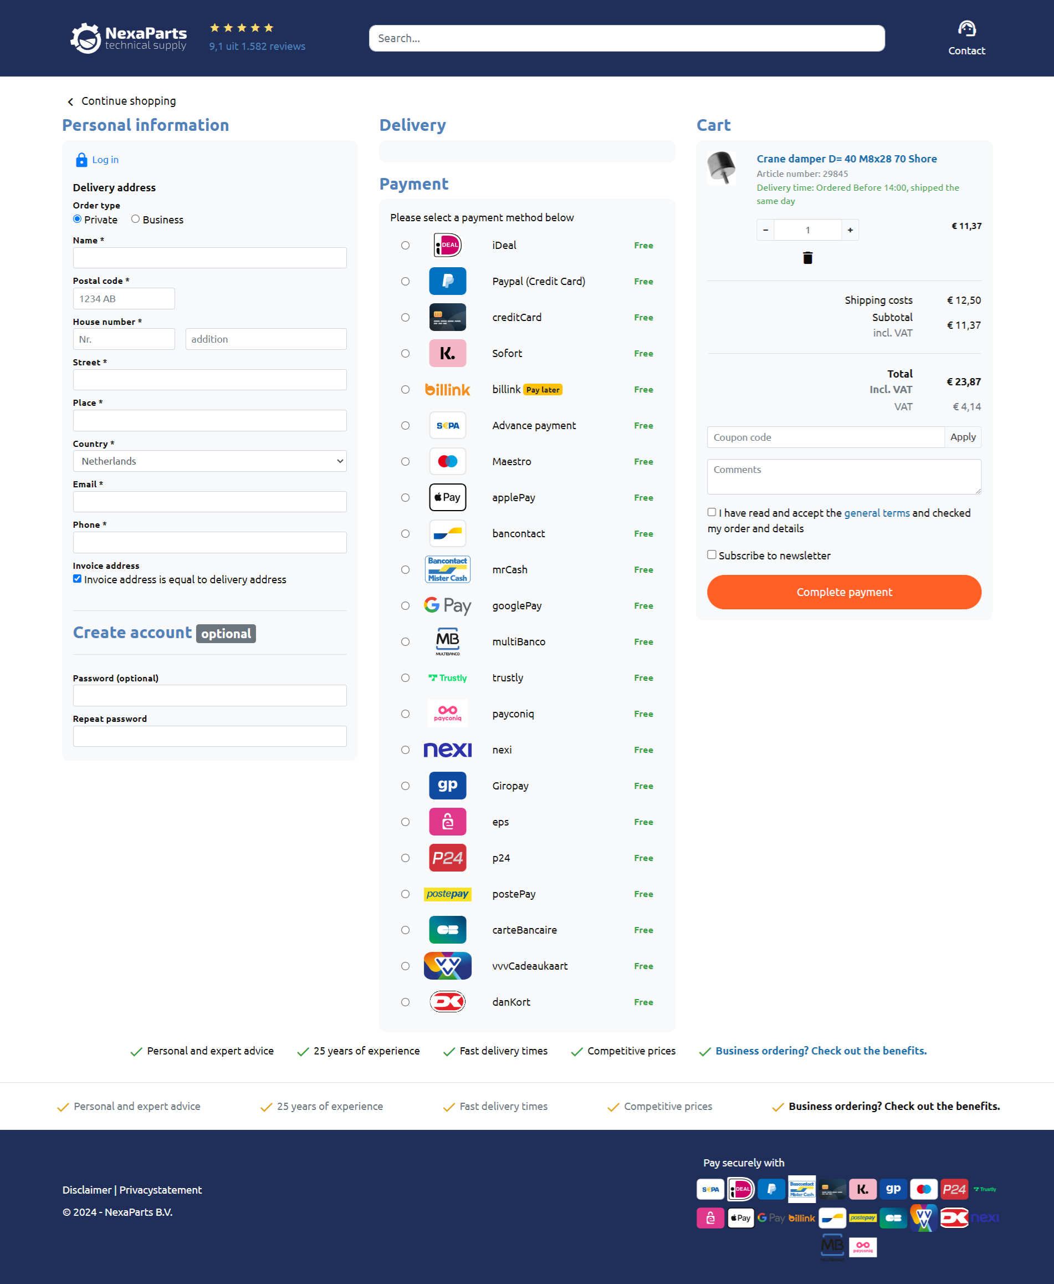Decrease quantity with the minus button

coord(765,230)
